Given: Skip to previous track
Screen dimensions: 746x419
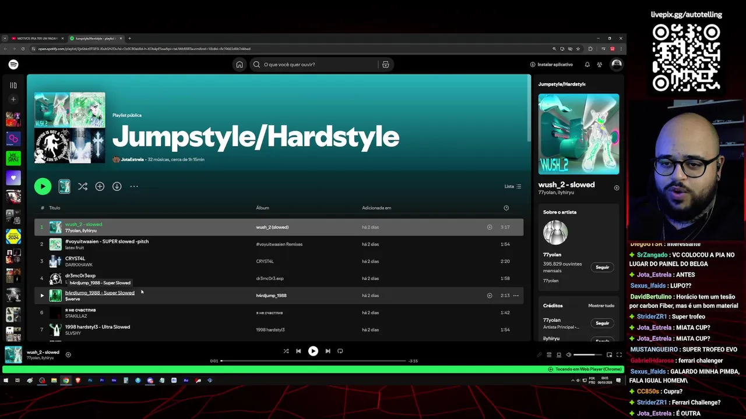Looking at the screenshot, I should (298, 351).
